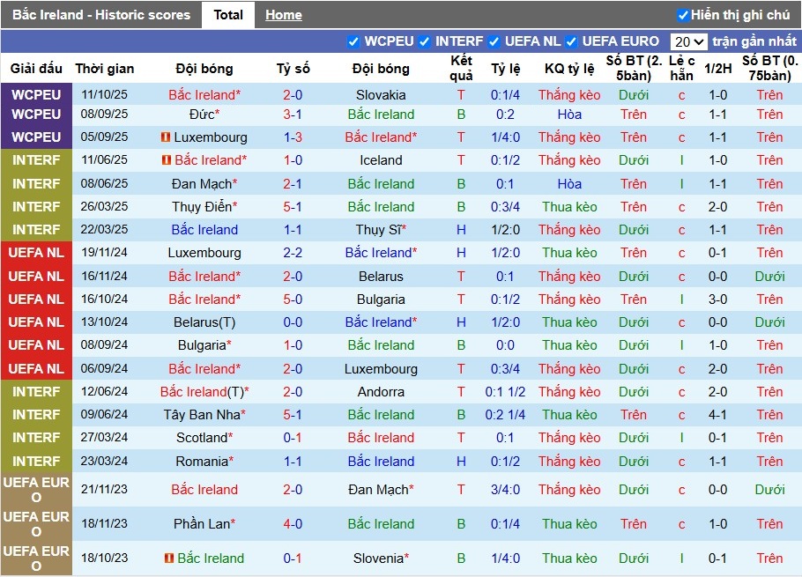The height and width of the screenshot is (577, 802).
Task: Click the 3-1 score against Đức
Action: (293, 115)
